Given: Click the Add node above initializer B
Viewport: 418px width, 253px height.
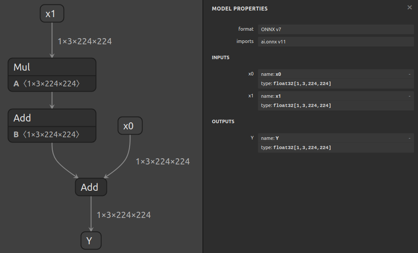Looking at the screenshot, I should coord(52,118).
